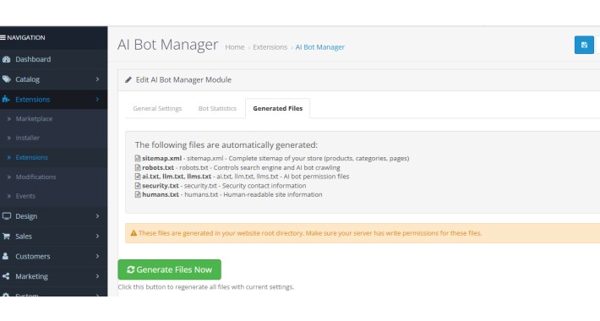
Task: Click Generate Files Now button
Action: click(x=170, y=269)
